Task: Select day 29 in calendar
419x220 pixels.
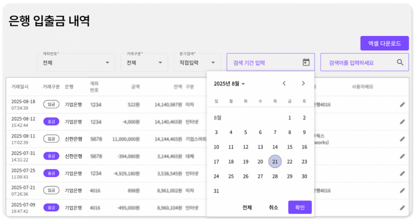Action: coord(290,176)
